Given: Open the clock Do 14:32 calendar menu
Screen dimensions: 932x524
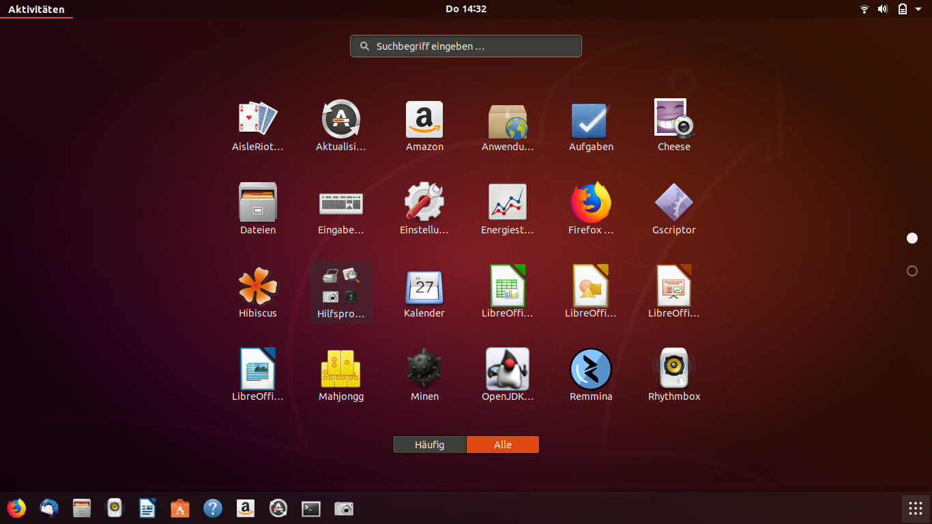Looking at the screenshot, I should tap(466, 9).
